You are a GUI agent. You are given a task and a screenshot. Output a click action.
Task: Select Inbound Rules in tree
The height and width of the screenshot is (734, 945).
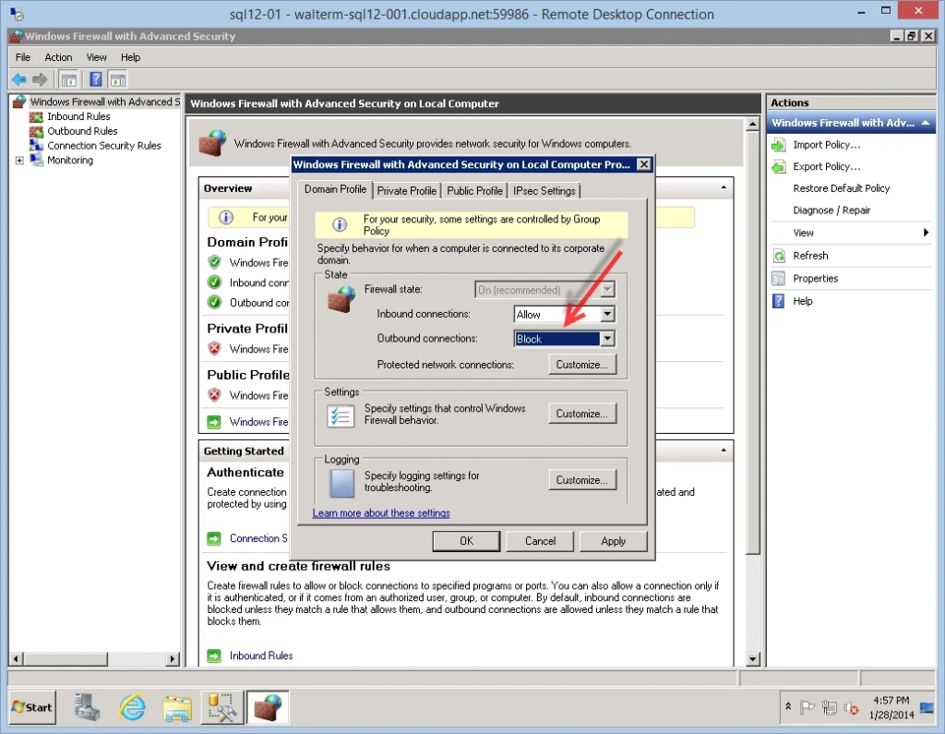pyautogui.click(x=78, y=116)
